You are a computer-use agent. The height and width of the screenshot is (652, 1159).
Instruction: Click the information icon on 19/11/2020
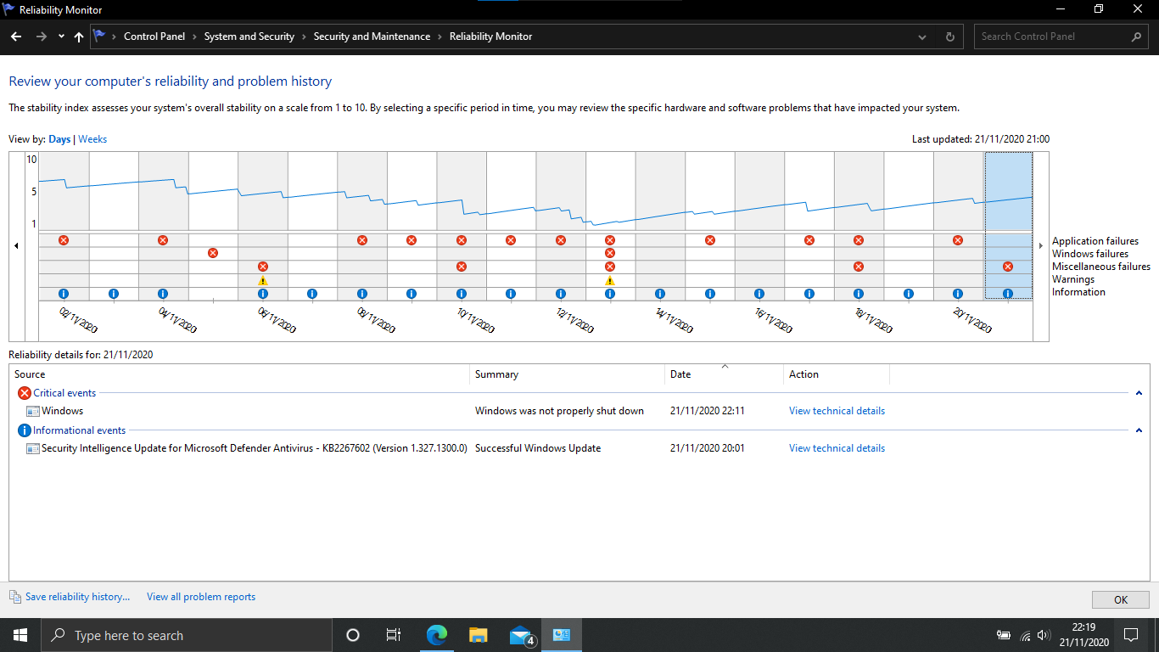point(909,294)
